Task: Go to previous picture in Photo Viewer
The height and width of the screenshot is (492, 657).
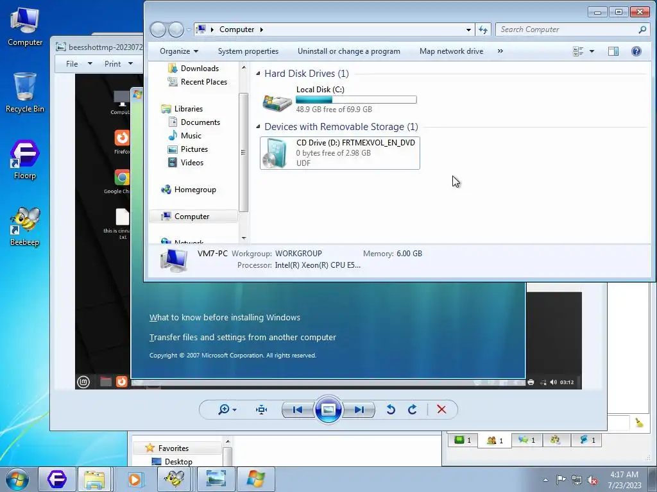Action: pyautogui.click(x=298, y=409)
